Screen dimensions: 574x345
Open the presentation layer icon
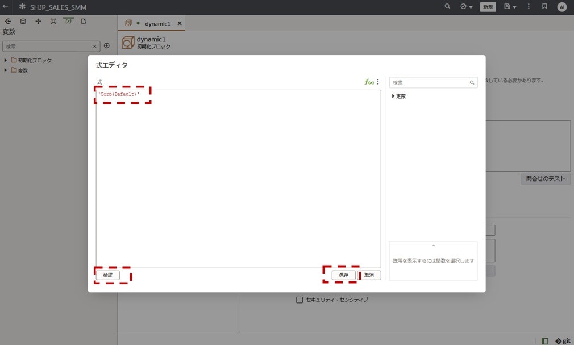pos(53,21)
